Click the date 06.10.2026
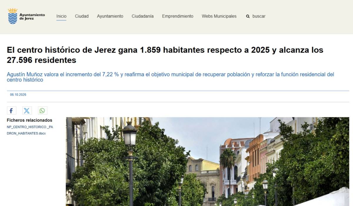The image size is (353, 206). click(18, 95)
